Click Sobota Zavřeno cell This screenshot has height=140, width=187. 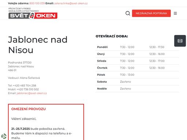tap(125, 82)
